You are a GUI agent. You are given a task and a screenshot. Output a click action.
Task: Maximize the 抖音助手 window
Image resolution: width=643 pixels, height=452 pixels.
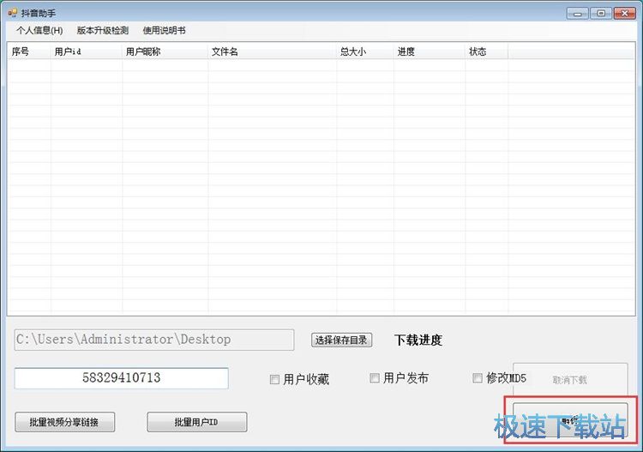pos(601,14)
